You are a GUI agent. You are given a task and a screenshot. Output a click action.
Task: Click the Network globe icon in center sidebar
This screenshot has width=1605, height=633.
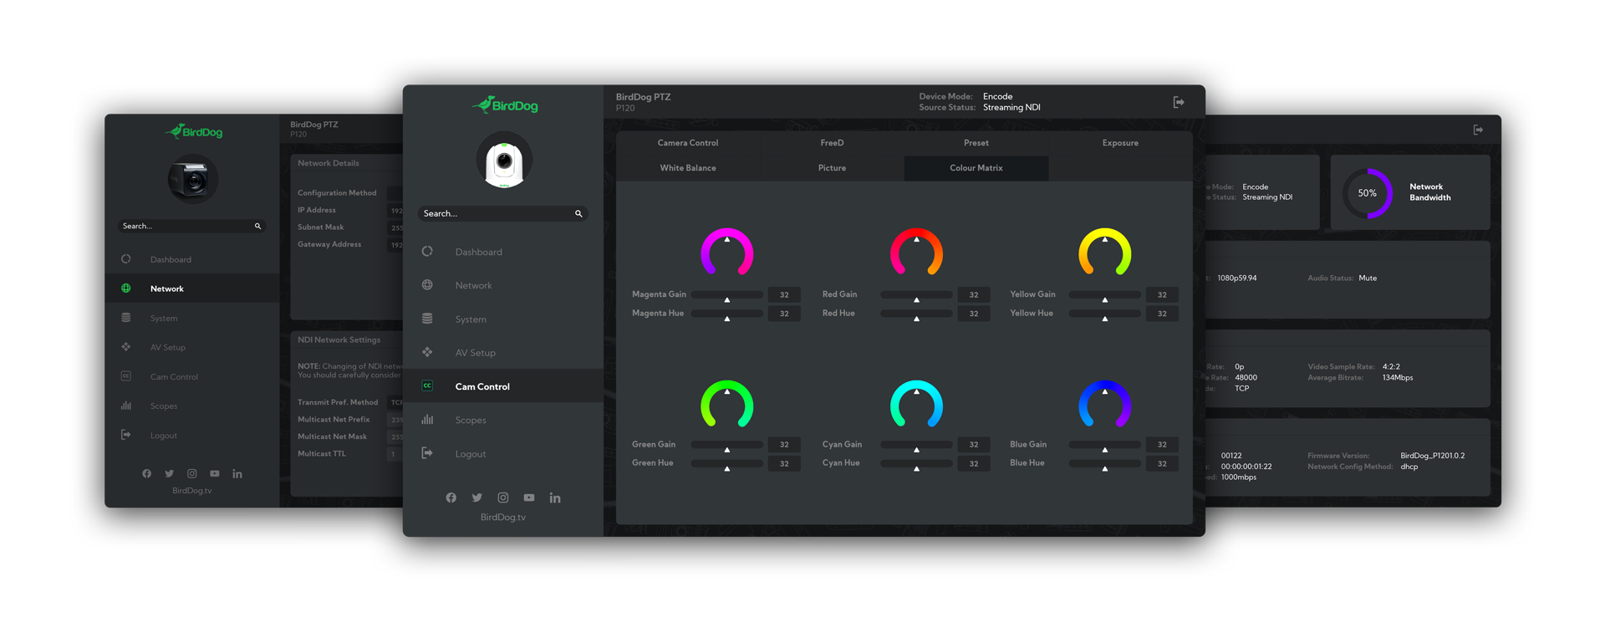click(x=427, y=285)
